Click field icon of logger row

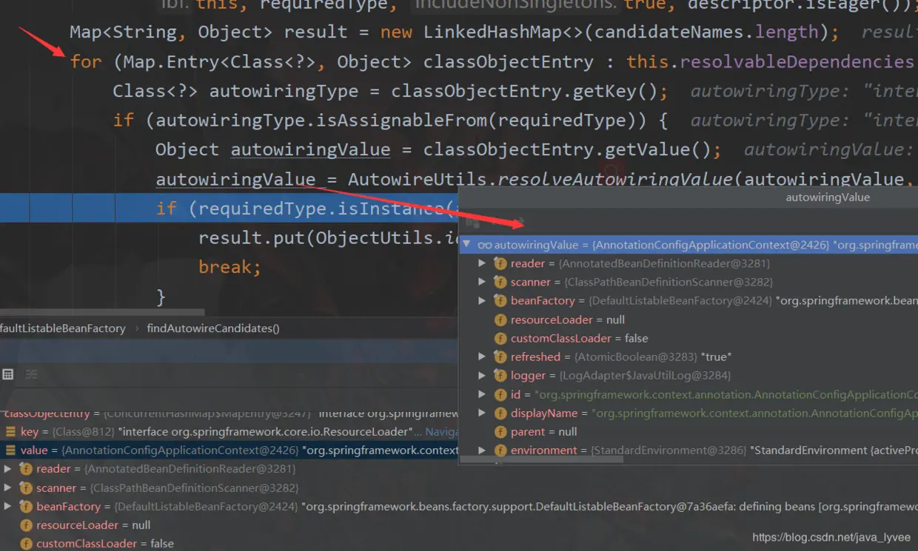[x=500, y=375]
